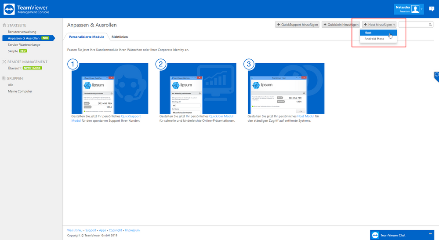The image size is (439, 240).
Task: Switch to Personalisierte Module tab
Action: point(87,36)
